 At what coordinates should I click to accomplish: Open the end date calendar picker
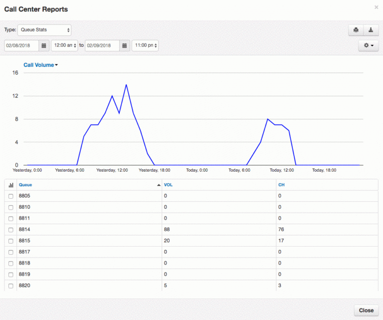pyautogui.click(x=125, y=45)
